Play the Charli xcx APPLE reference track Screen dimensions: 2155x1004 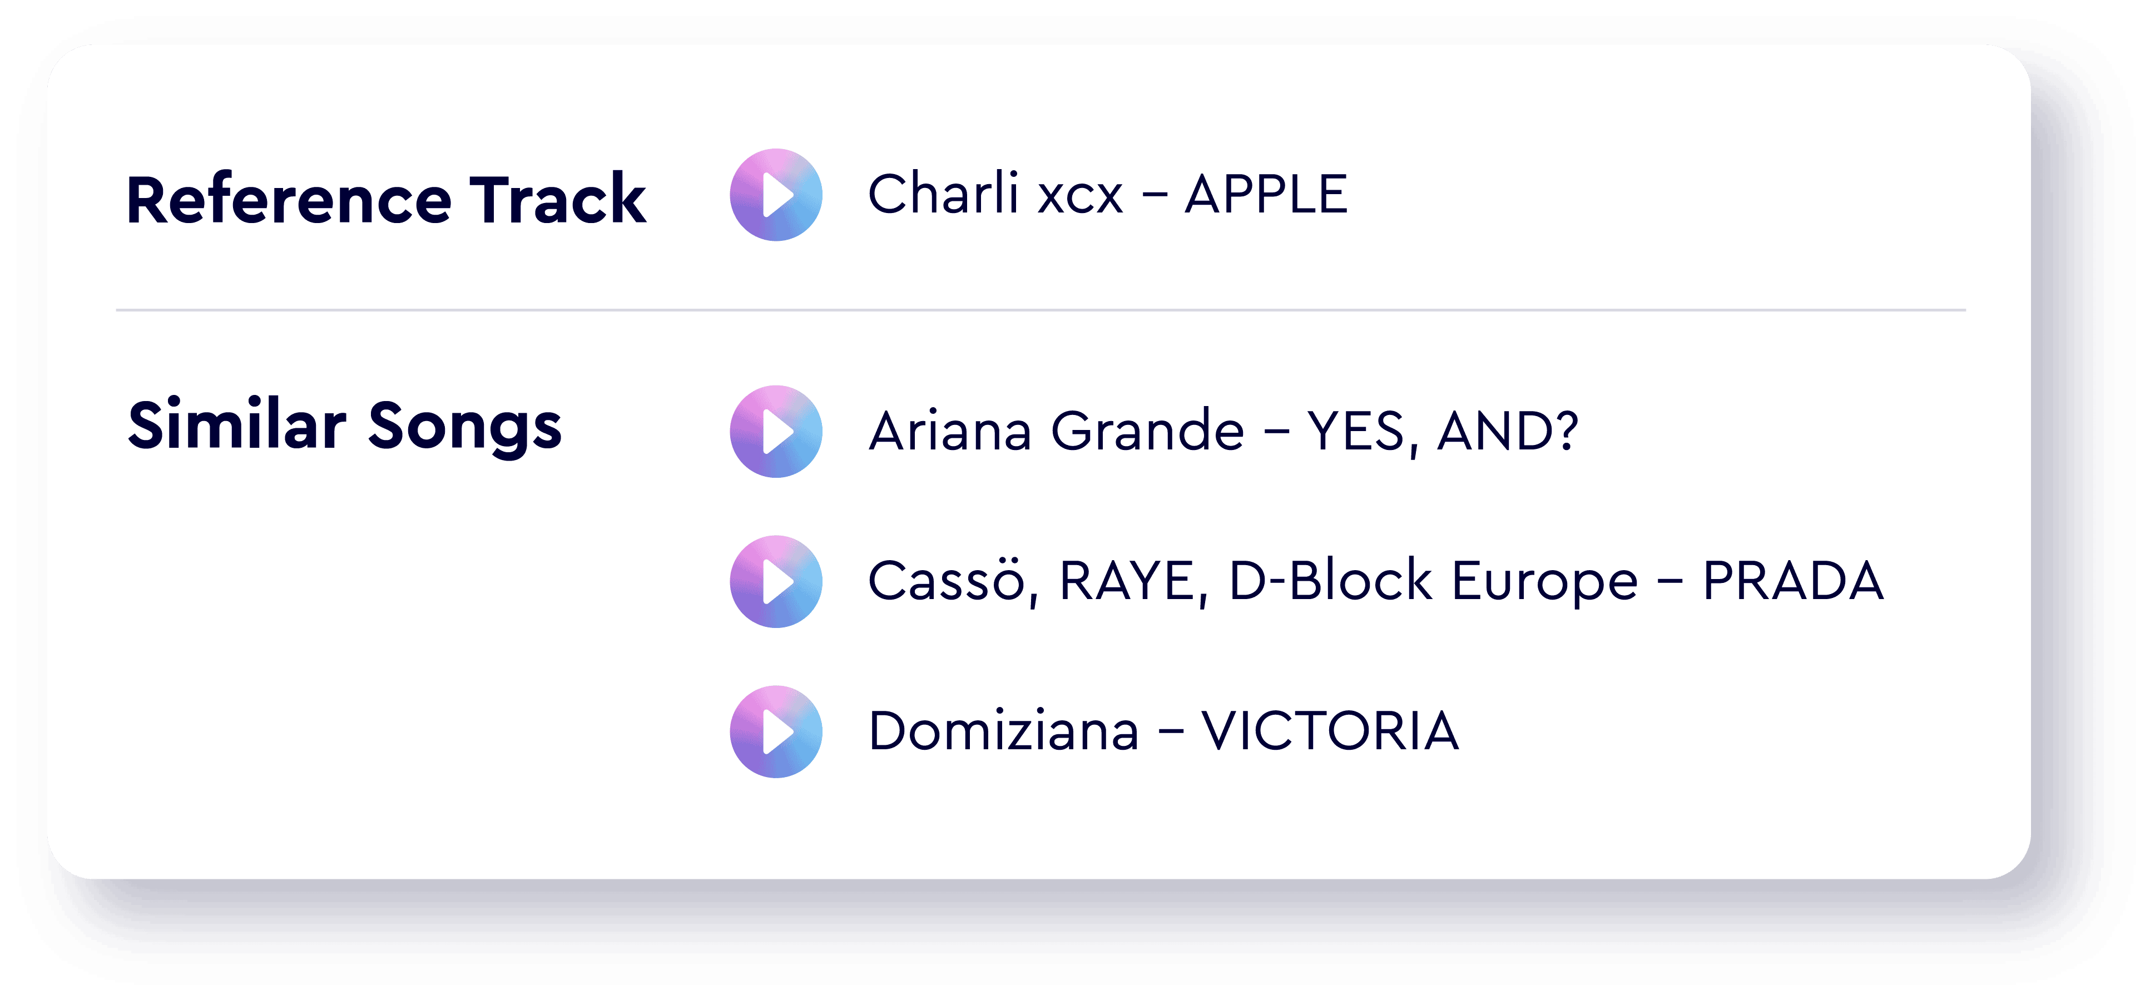coord(775,195)
